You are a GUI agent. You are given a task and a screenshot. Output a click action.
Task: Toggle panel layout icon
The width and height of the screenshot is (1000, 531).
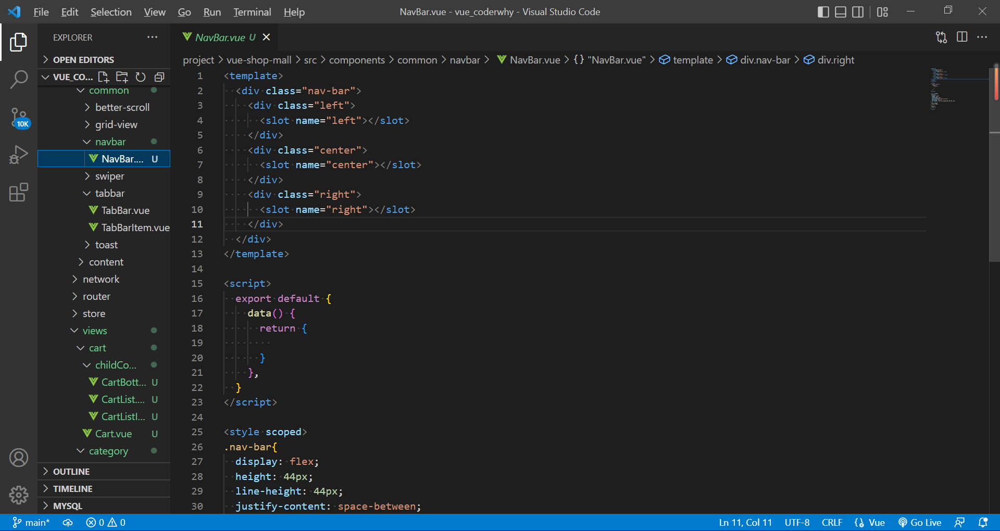click(x=841, y=12)
